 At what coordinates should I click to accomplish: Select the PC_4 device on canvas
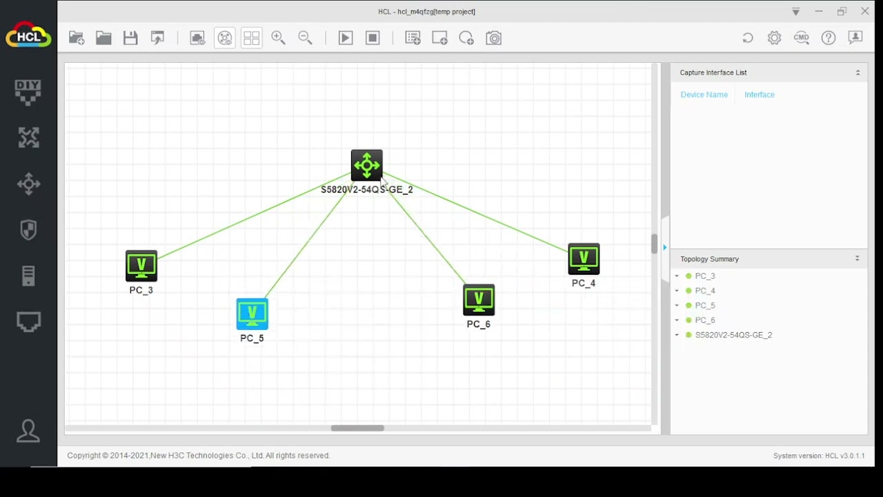click(584, 259)
